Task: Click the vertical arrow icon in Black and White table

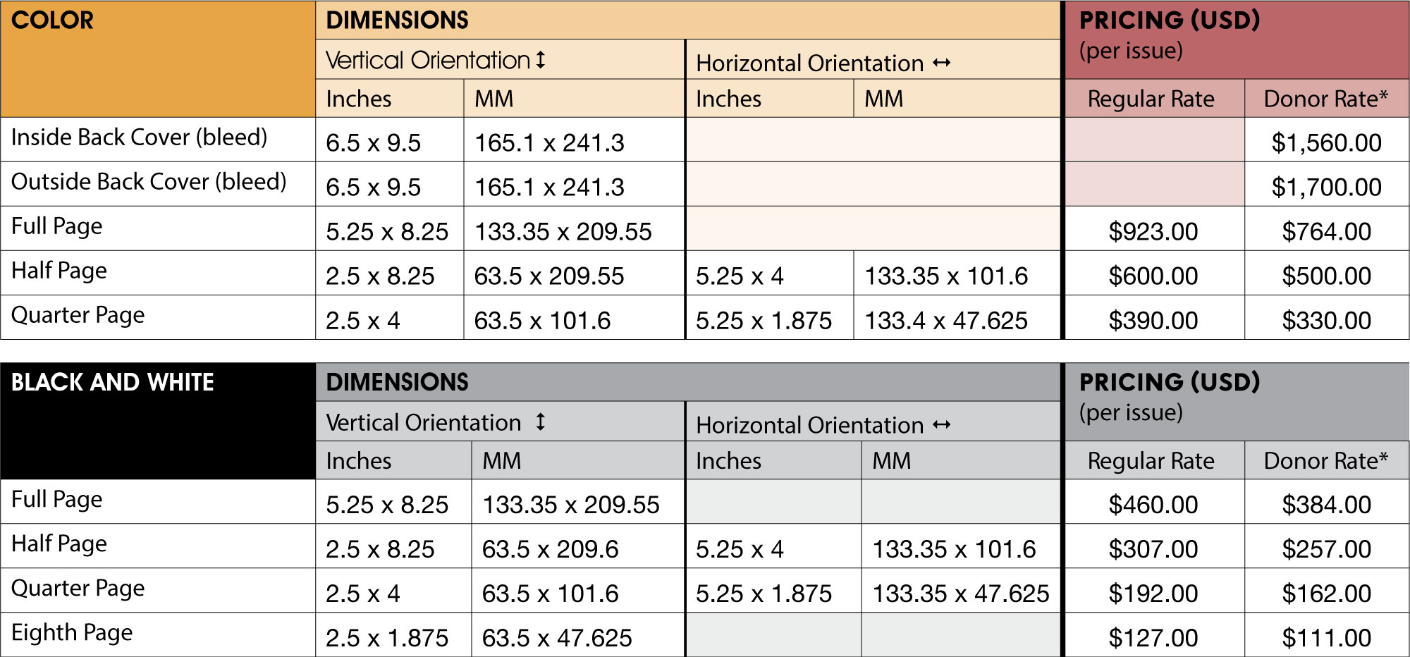Action: (x=541, y=422)
